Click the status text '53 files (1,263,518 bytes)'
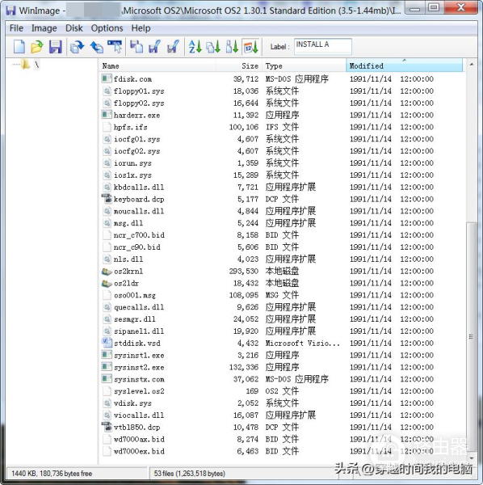 190,473
